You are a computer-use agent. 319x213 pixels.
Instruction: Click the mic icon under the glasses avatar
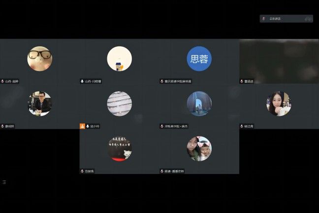(2, 81)
